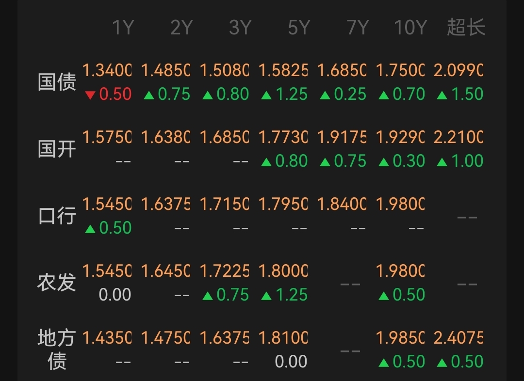This screenshot has height=381, width=524.
Task: Open the 农发 row label
Action: click(57, 283)
